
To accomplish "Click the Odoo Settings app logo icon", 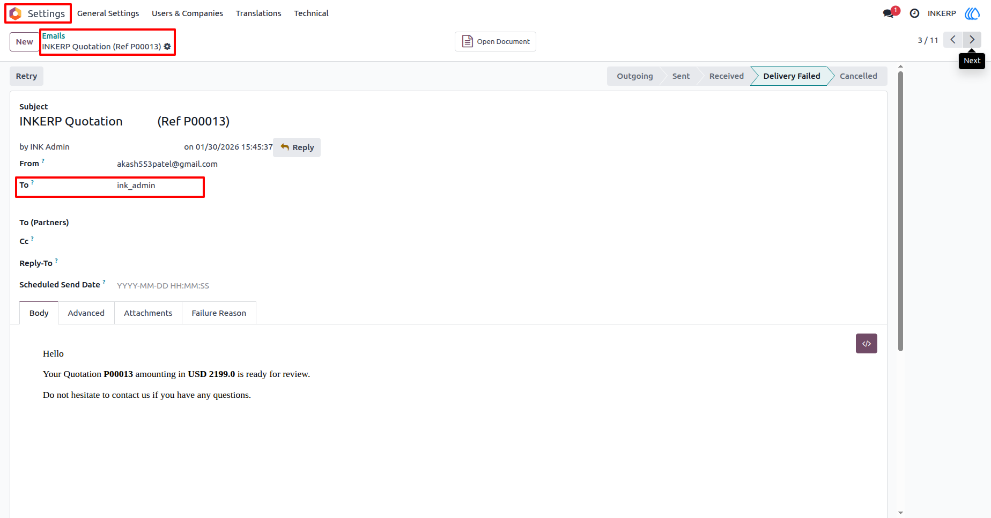I will pos(16,13).
